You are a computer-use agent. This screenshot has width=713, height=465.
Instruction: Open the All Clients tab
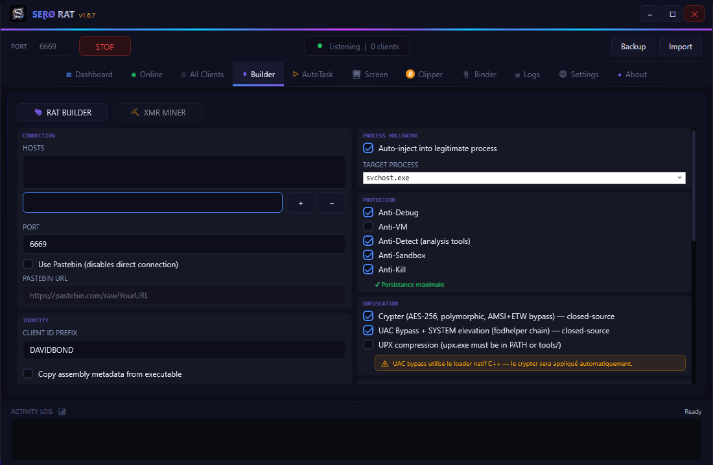[202, 75]
